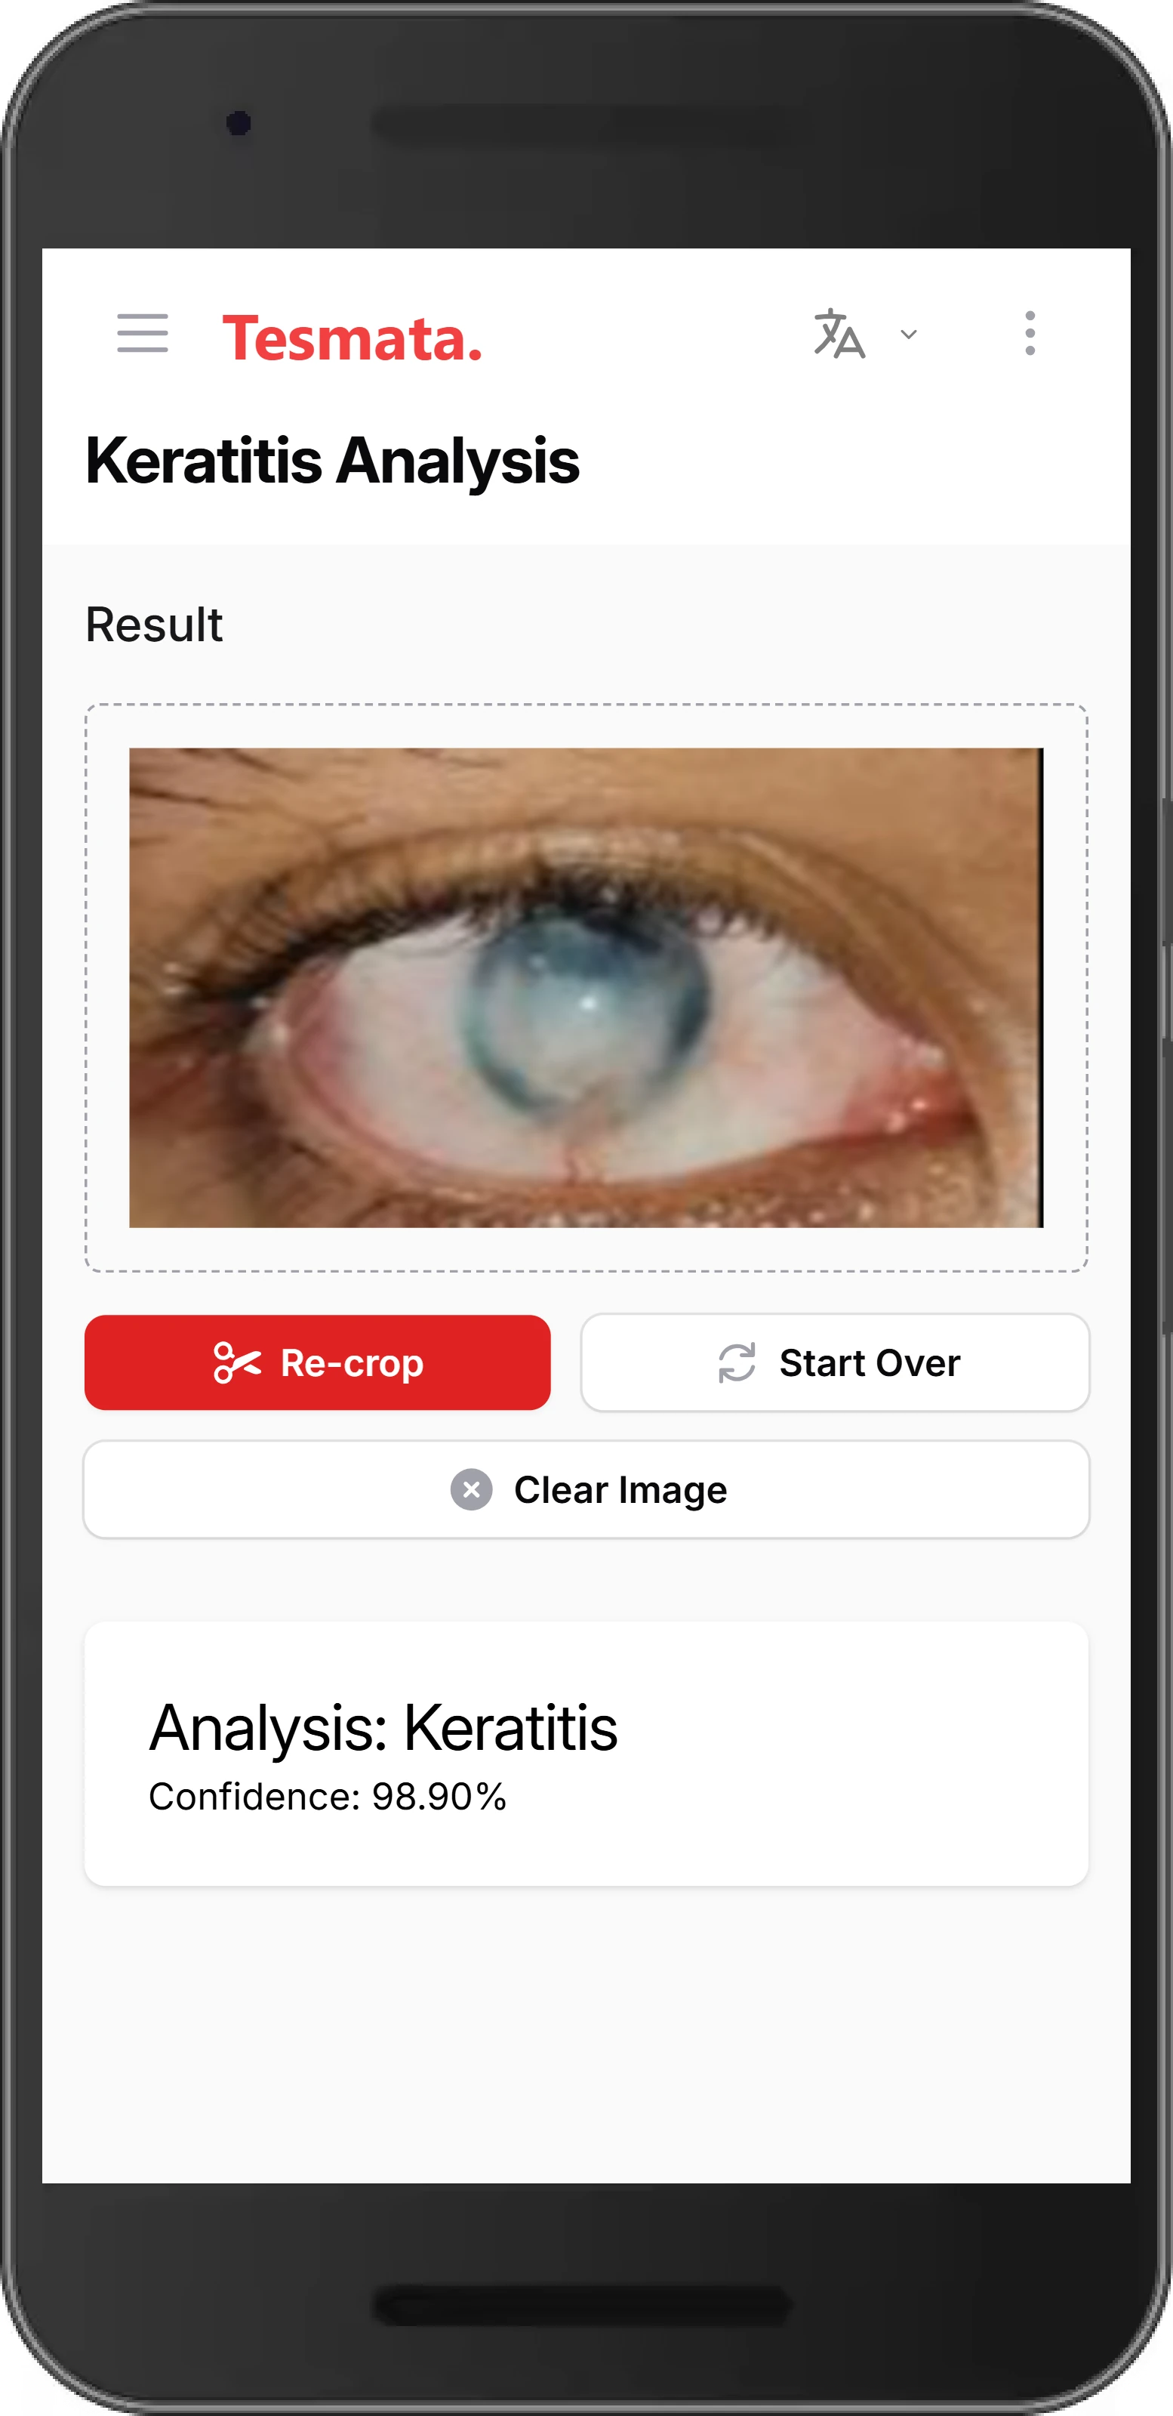Tap the phone front camera dot

[x=239, y=123]
